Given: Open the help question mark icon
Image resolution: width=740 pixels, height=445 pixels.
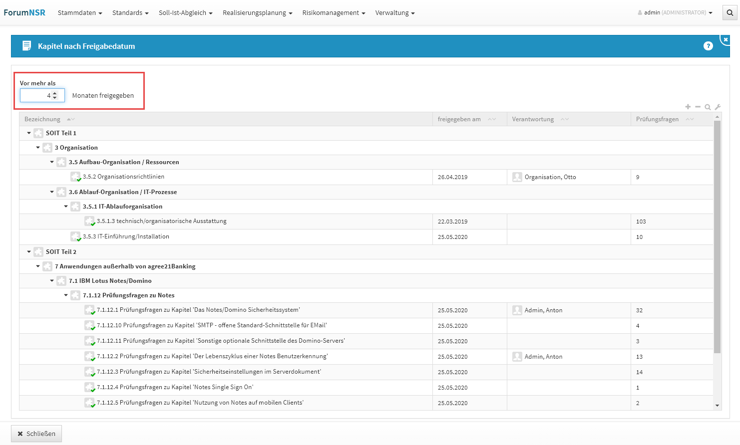Looking at the screenshot, I should (708, 46).
